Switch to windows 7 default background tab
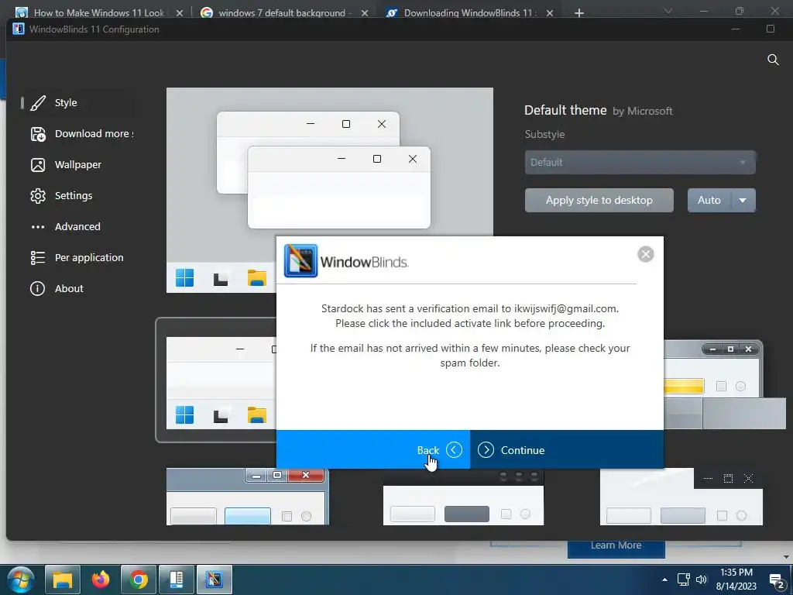This screenshot has height=595, width=793. coord(281,12)
